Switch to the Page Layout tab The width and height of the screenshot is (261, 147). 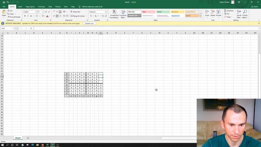pos(30,7)
